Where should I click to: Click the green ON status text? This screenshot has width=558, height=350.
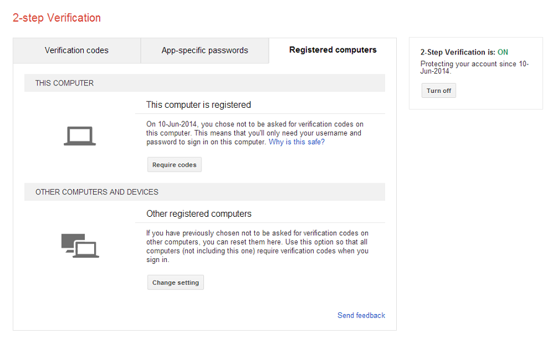pyautogui.click(x=502, y=52)
